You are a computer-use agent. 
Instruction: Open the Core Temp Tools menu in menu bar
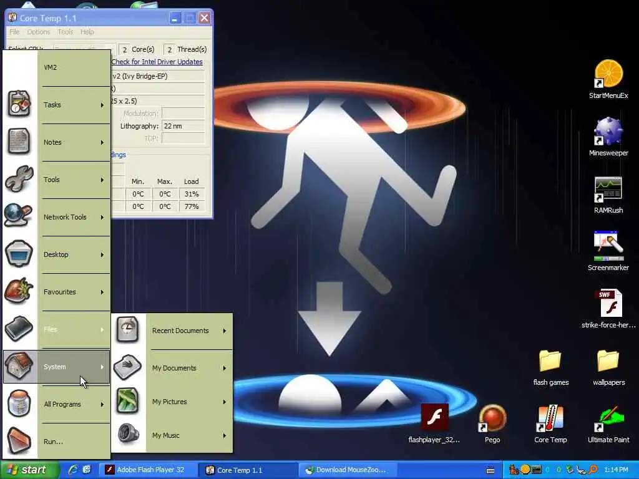coord(65,32)
